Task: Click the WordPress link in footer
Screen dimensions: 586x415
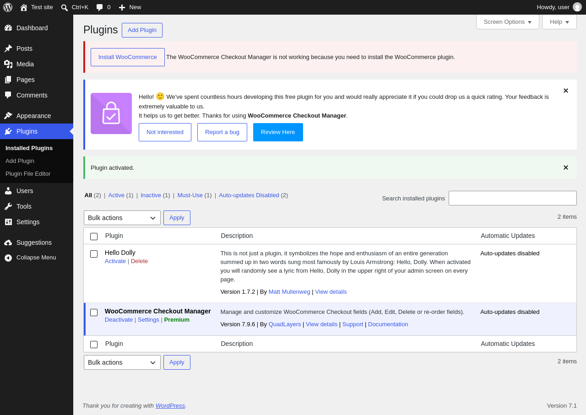Action: point(170,405)
